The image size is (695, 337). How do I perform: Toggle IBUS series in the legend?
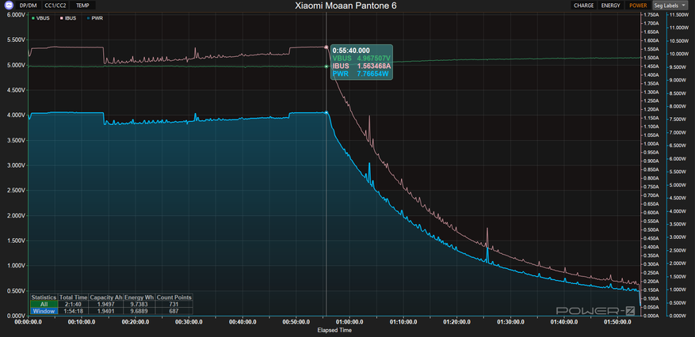click(67, 18)
